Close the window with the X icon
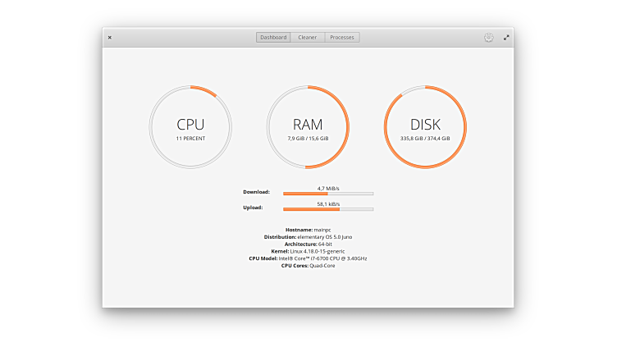Screen dimensions: 617x347 click(x=110, y=37)
